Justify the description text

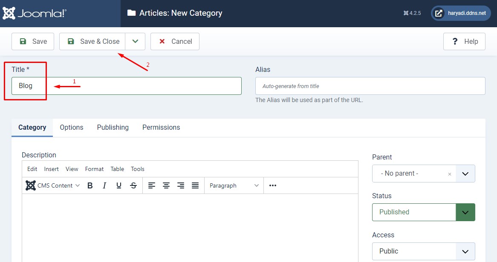(195, 185)
